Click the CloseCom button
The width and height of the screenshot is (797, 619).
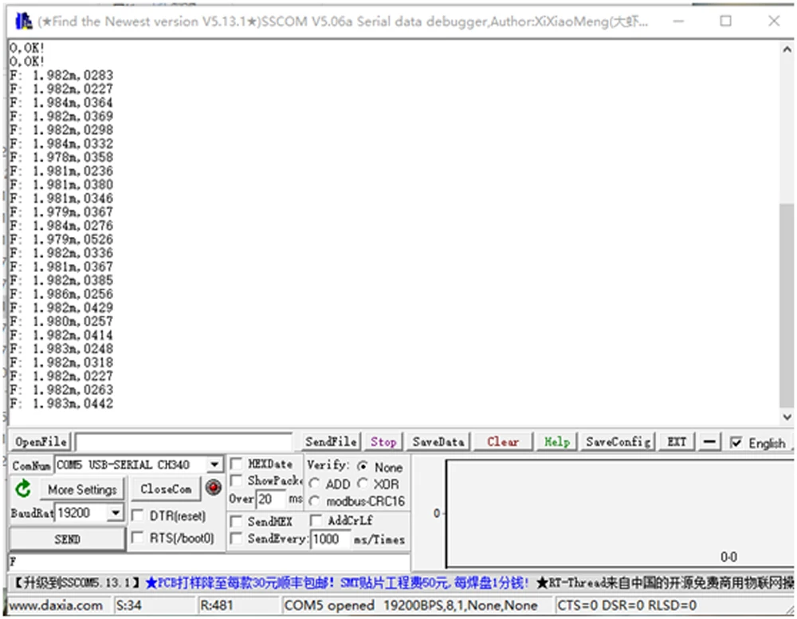166,489
